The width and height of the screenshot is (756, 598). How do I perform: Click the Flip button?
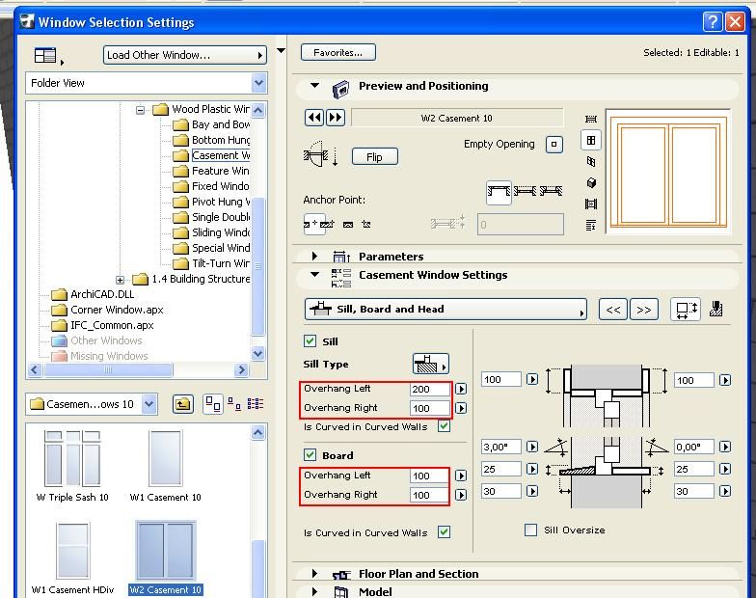point(374,156)
